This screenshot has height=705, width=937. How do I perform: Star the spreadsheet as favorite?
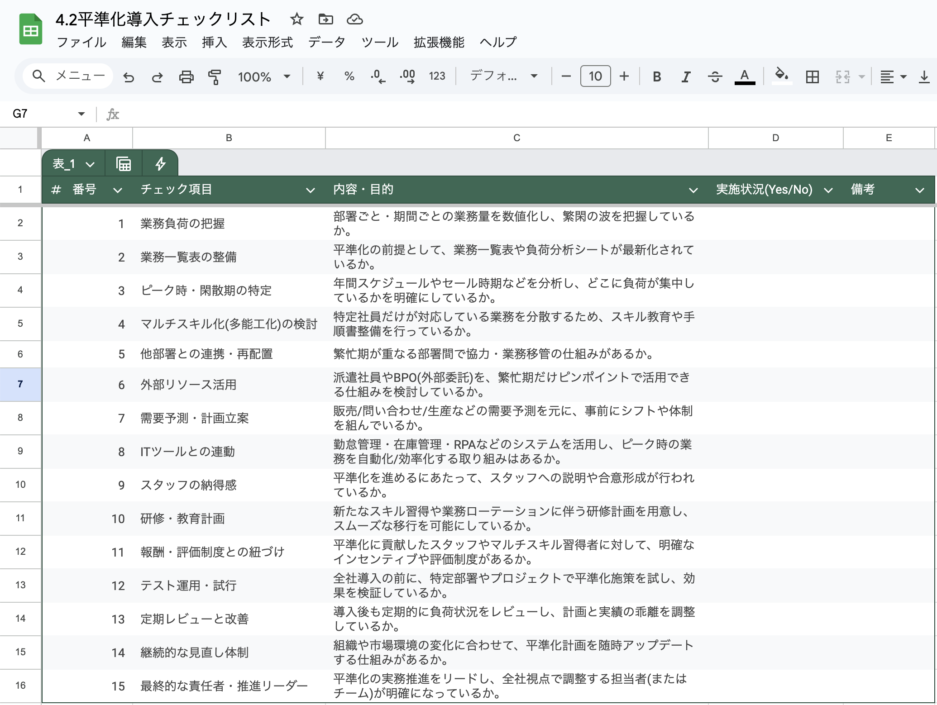pyautogui.click(x=296, y=19)
